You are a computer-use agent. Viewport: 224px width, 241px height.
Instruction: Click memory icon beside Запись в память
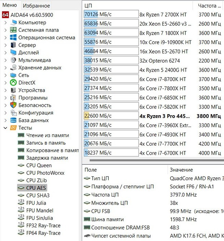[x=21, y=143]
